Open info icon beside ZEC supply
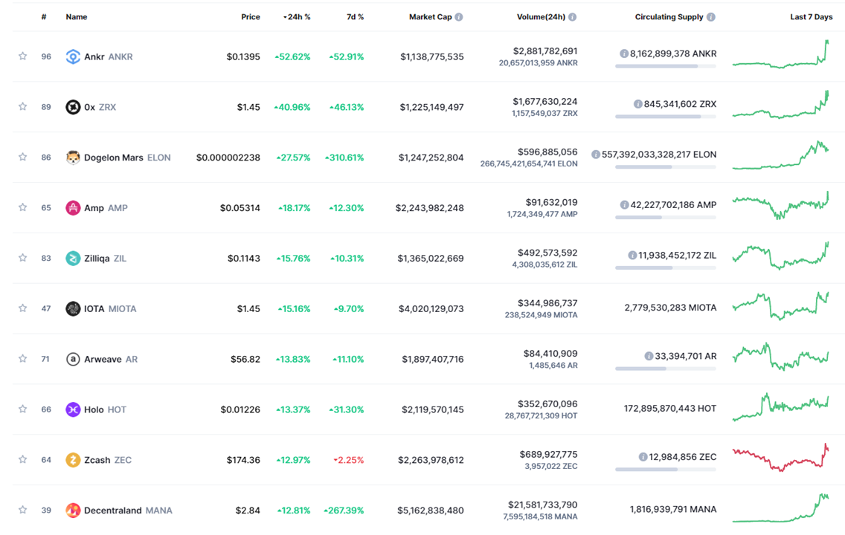 (643, 457)
